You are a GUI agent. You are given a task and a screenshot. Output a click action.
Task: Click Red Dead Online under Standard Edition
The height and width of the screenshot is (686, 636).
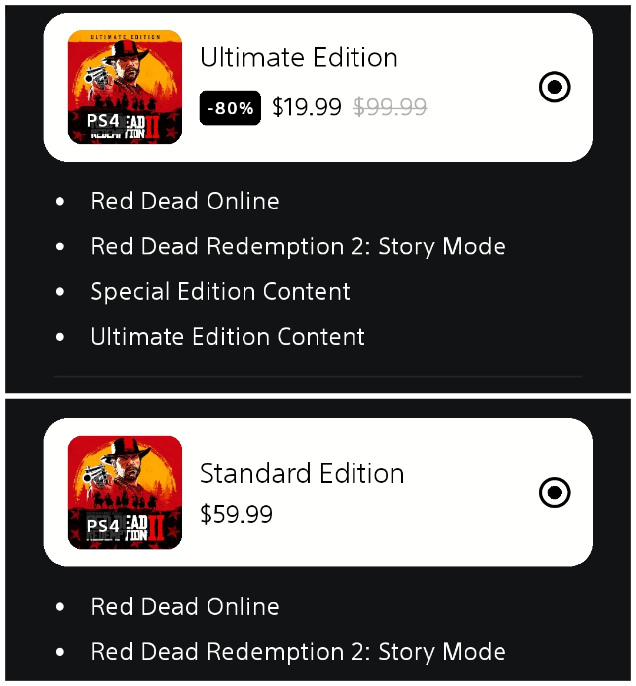(x=185, y=607)
